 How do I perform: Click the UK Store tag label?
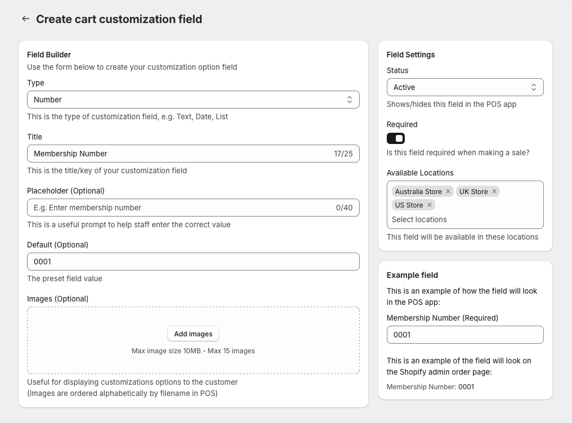[x=473, y=191]
